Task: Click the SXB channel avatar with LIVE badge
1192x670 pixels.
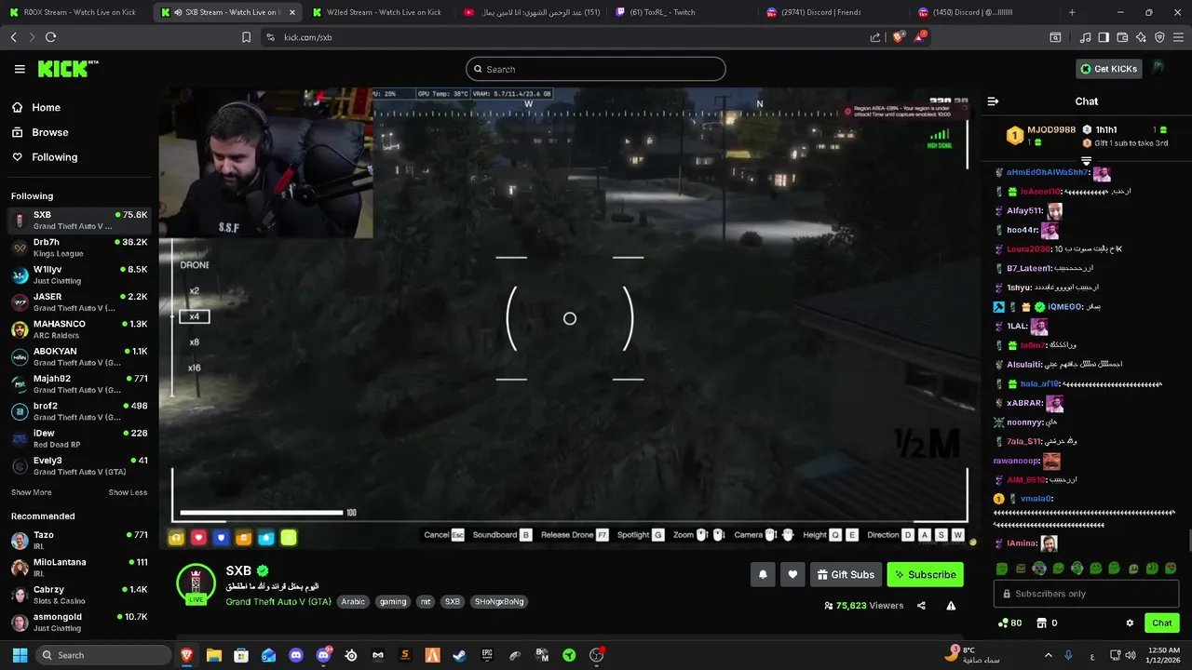Action: tap(196, 583)
